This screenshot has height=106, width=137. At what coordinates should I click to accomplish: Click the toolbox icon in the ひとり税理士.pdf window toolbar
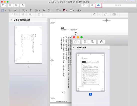(114, 14)
